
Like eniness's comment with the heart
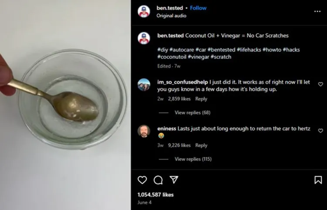320,131
